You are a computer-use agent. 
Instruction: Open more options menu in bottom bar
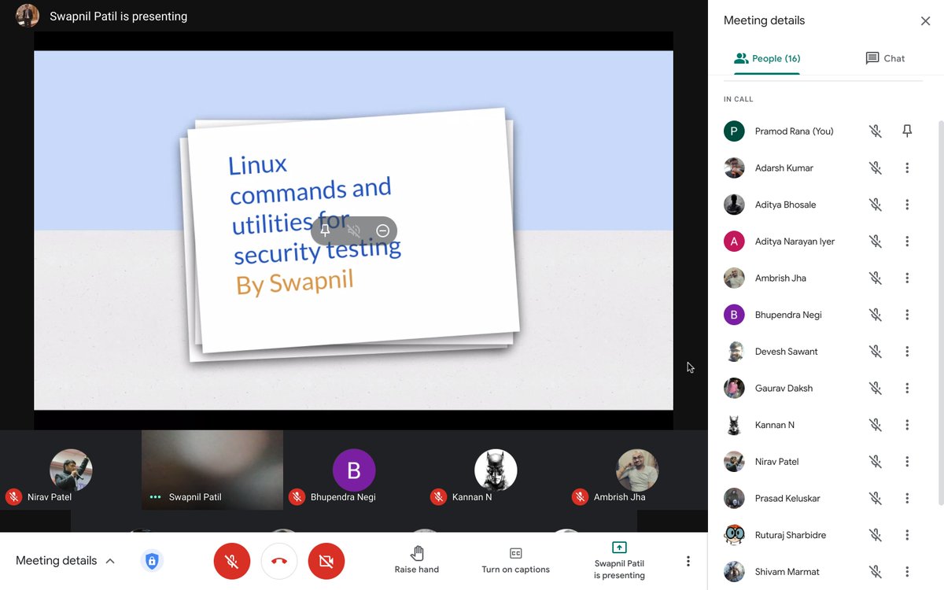click(688, 561)
